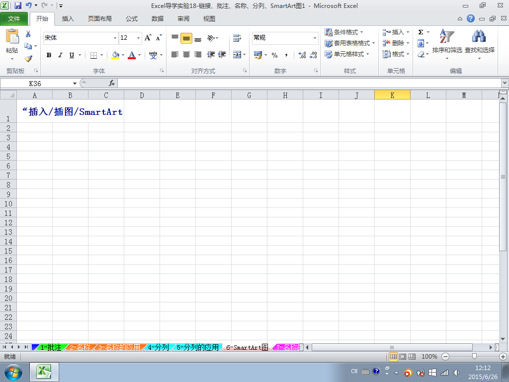509x382 pixels.
Task: Apply comma style
Action: click(286, 55)
